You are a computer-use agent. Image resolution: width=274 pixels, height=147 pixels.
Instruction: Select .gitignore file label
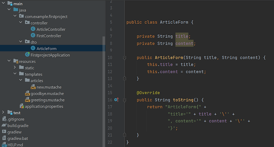(16, 119)
